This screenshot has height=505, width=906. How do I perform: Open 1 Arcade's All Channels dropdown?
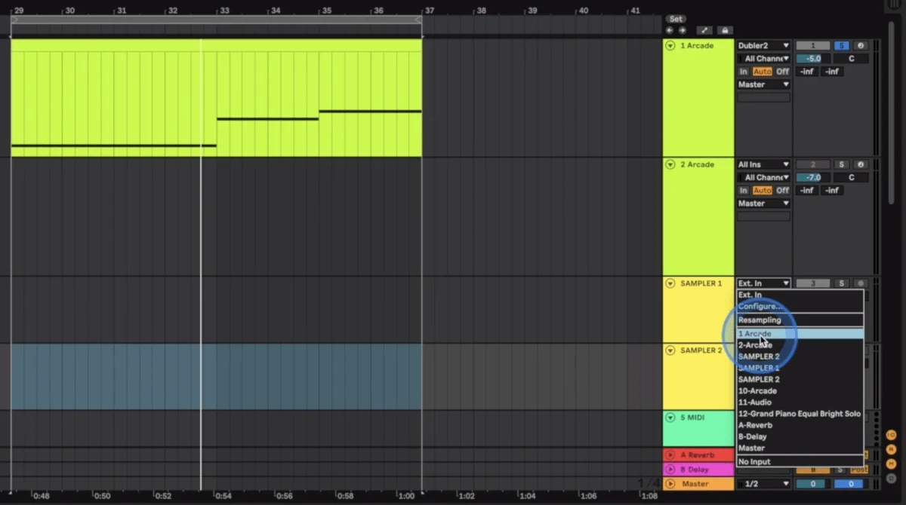764,59
